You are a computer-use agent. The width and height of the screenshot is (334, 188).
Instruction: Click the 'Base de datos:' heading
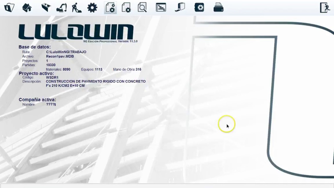tap(34, 47)
